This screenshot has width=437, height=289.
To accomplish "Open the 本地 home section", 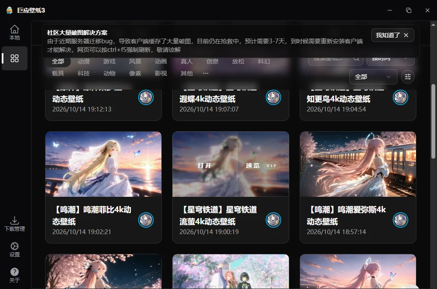I will (15, 33).
